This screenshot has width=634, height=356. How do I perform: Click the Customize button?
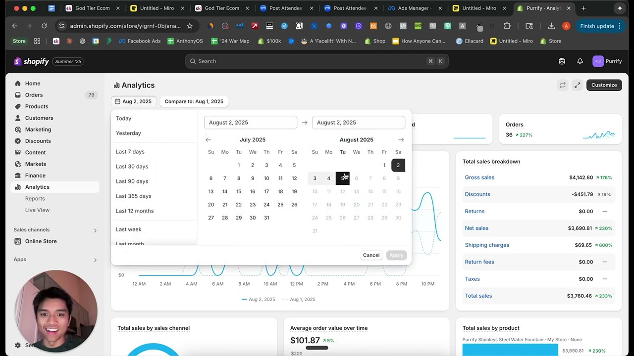point(604,85)
